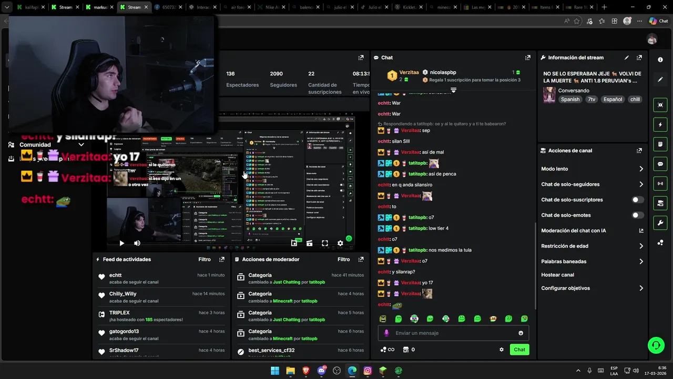Insert the first quick emote below chat
Viewport: 673px width, 379px height.
click(383, 318)
